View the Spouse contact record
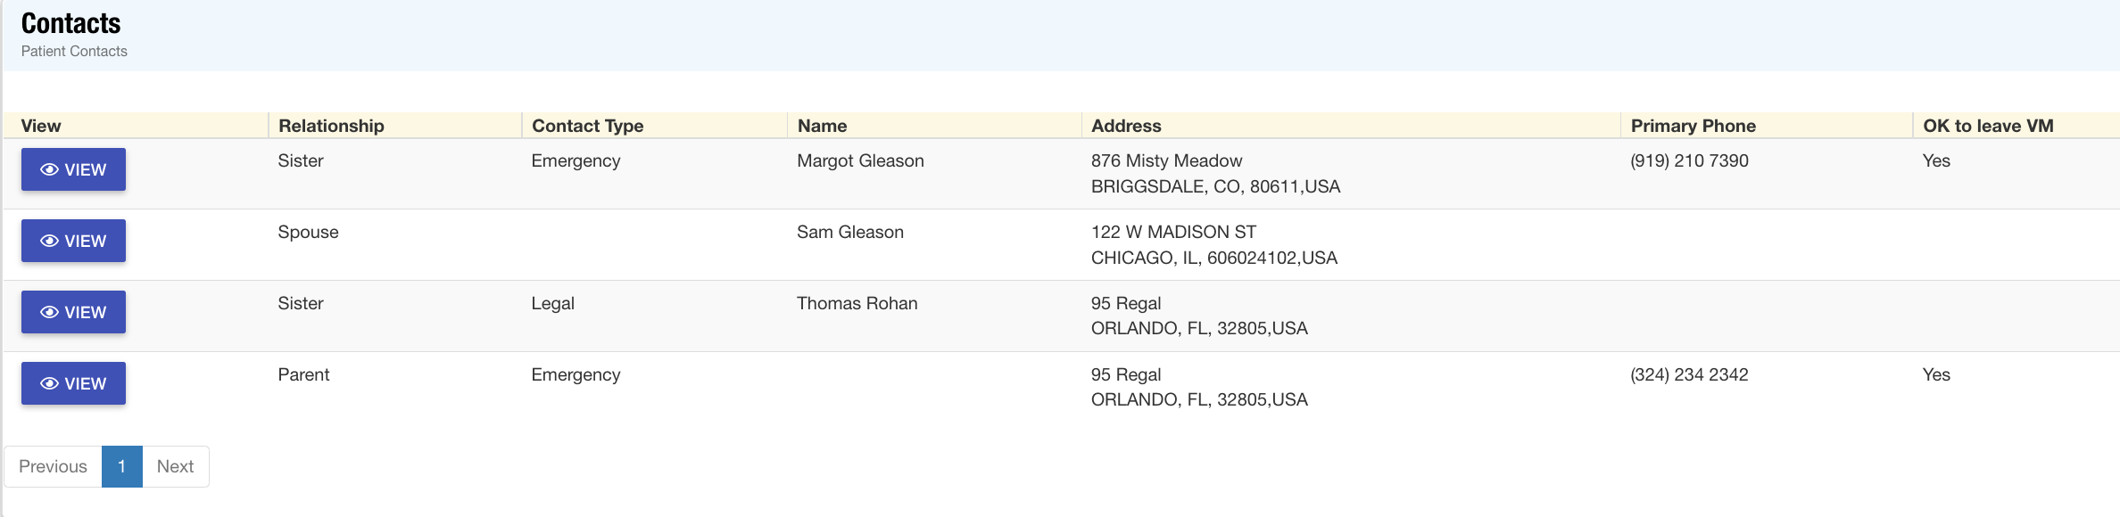Viewport: 2120px width, 517px height. point(73,240)
